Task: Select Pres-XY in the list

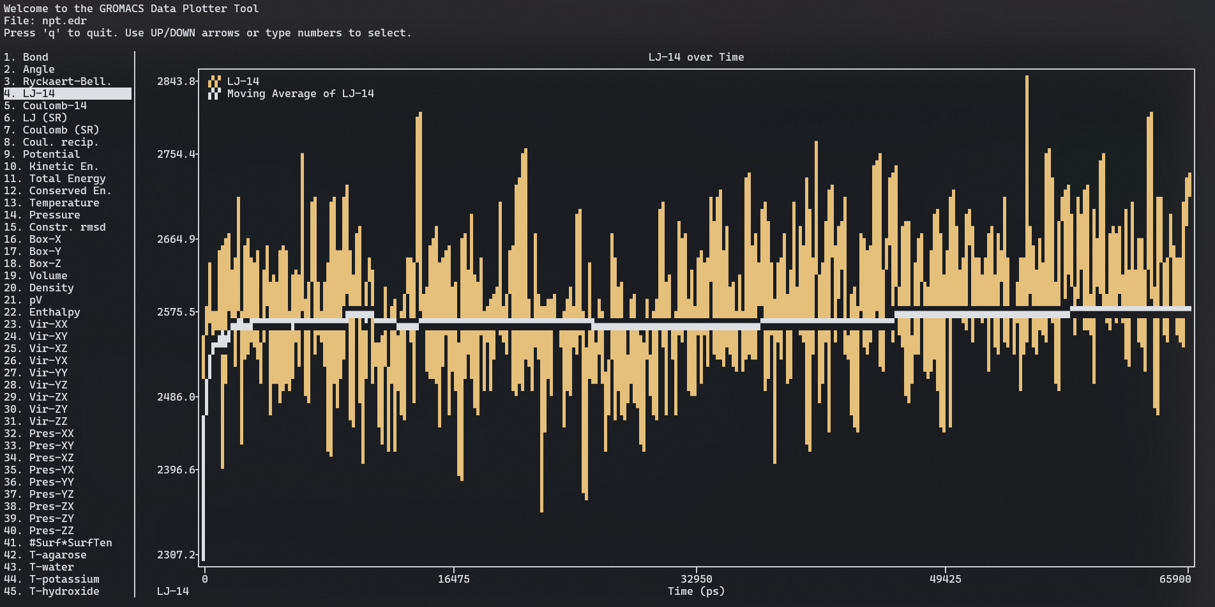Action: point(39,445)
